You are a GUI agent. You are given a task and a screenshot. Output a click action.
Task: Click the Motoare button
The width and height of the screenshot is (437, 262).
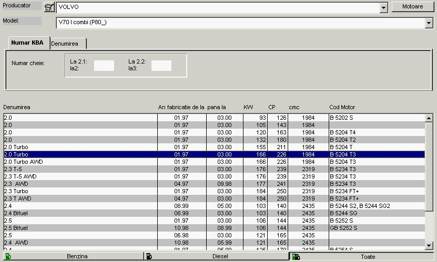pyautogui.click(x=412, y=7)
